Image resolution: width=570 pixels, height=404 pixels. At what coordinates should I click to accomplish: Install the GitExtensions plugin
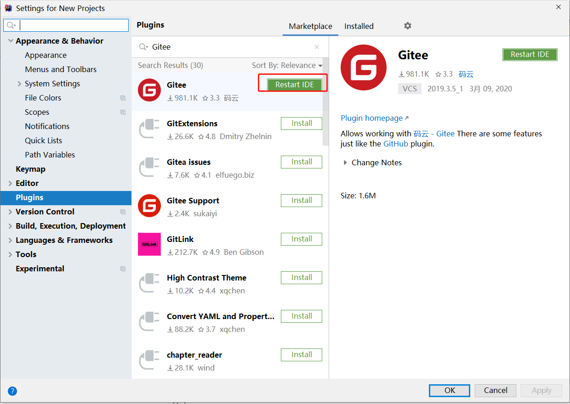click(x=302, y=123)
